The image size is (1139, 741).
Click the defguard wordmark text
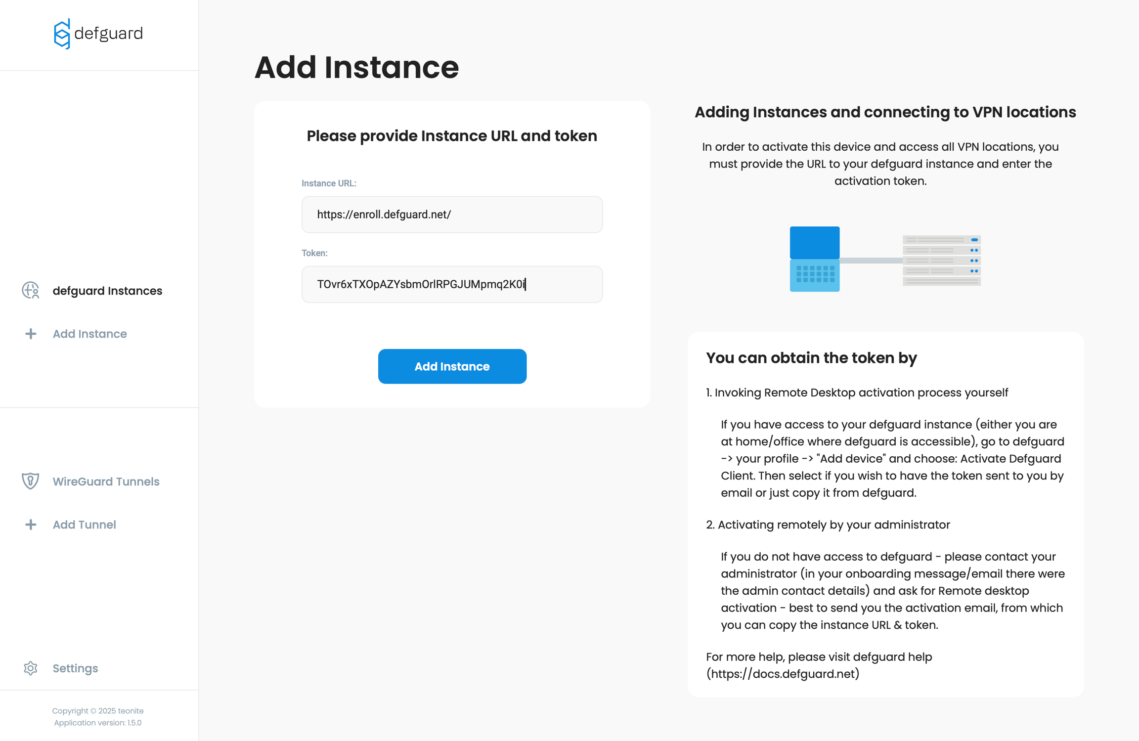tap(108, 34)
